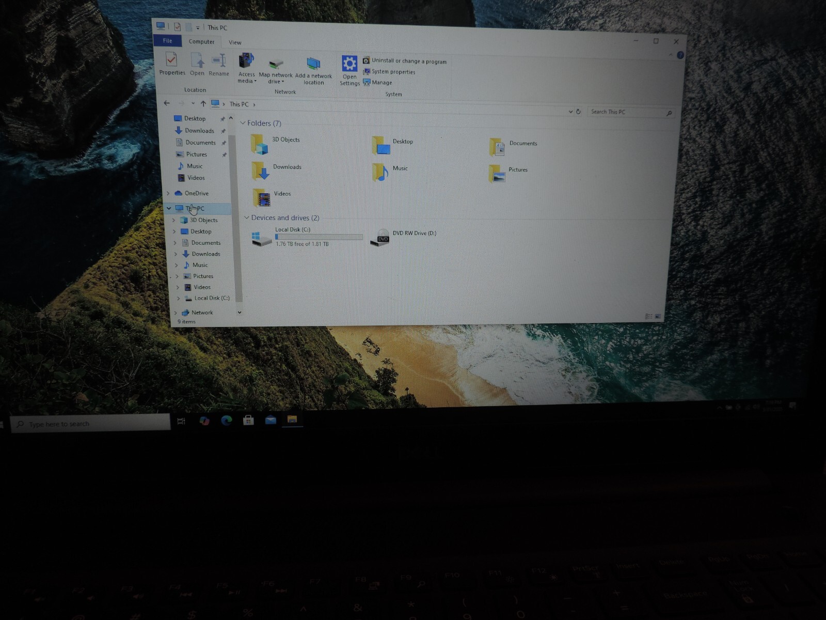The height and width of the screenshot is (620, 826).
Task: Expand the address bar history dropdown
Action: coord(570,112)
